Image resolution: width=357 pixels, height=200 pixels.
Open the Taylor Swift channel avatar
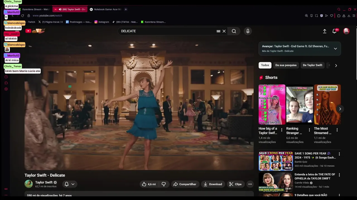(28, 184)
